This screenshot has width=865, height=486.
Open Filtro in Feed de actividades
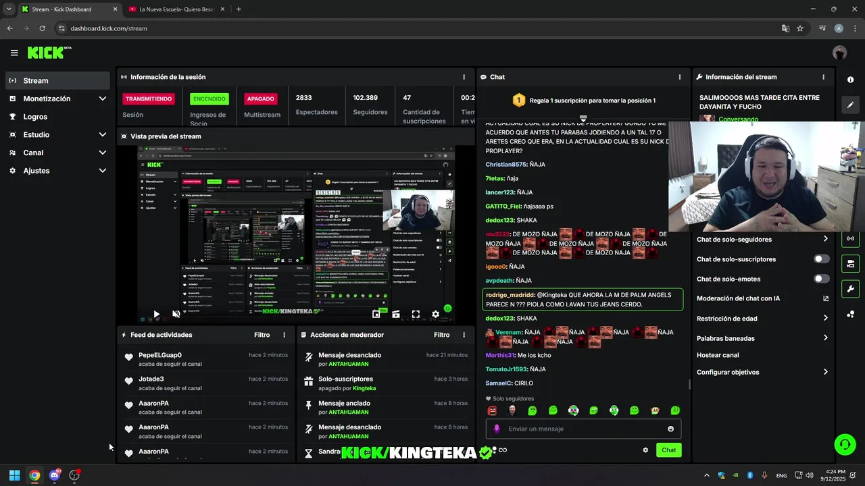(262, 335)
